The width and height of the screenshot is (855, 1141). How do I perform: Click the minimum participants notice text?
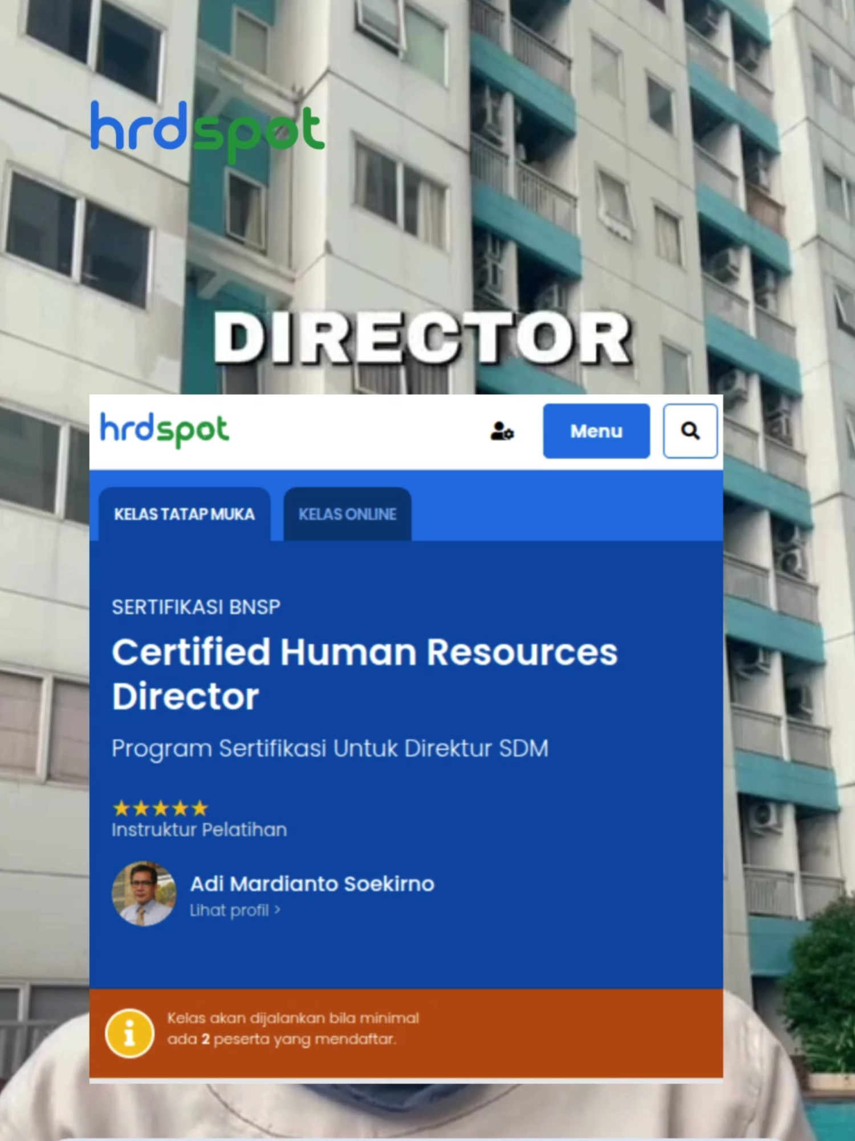tap(293, 1029)
